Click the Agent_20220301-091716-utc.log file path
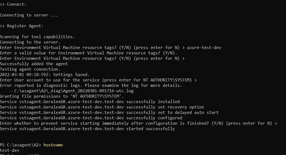Viewport: 286px width, 155px height. (74, 91)
